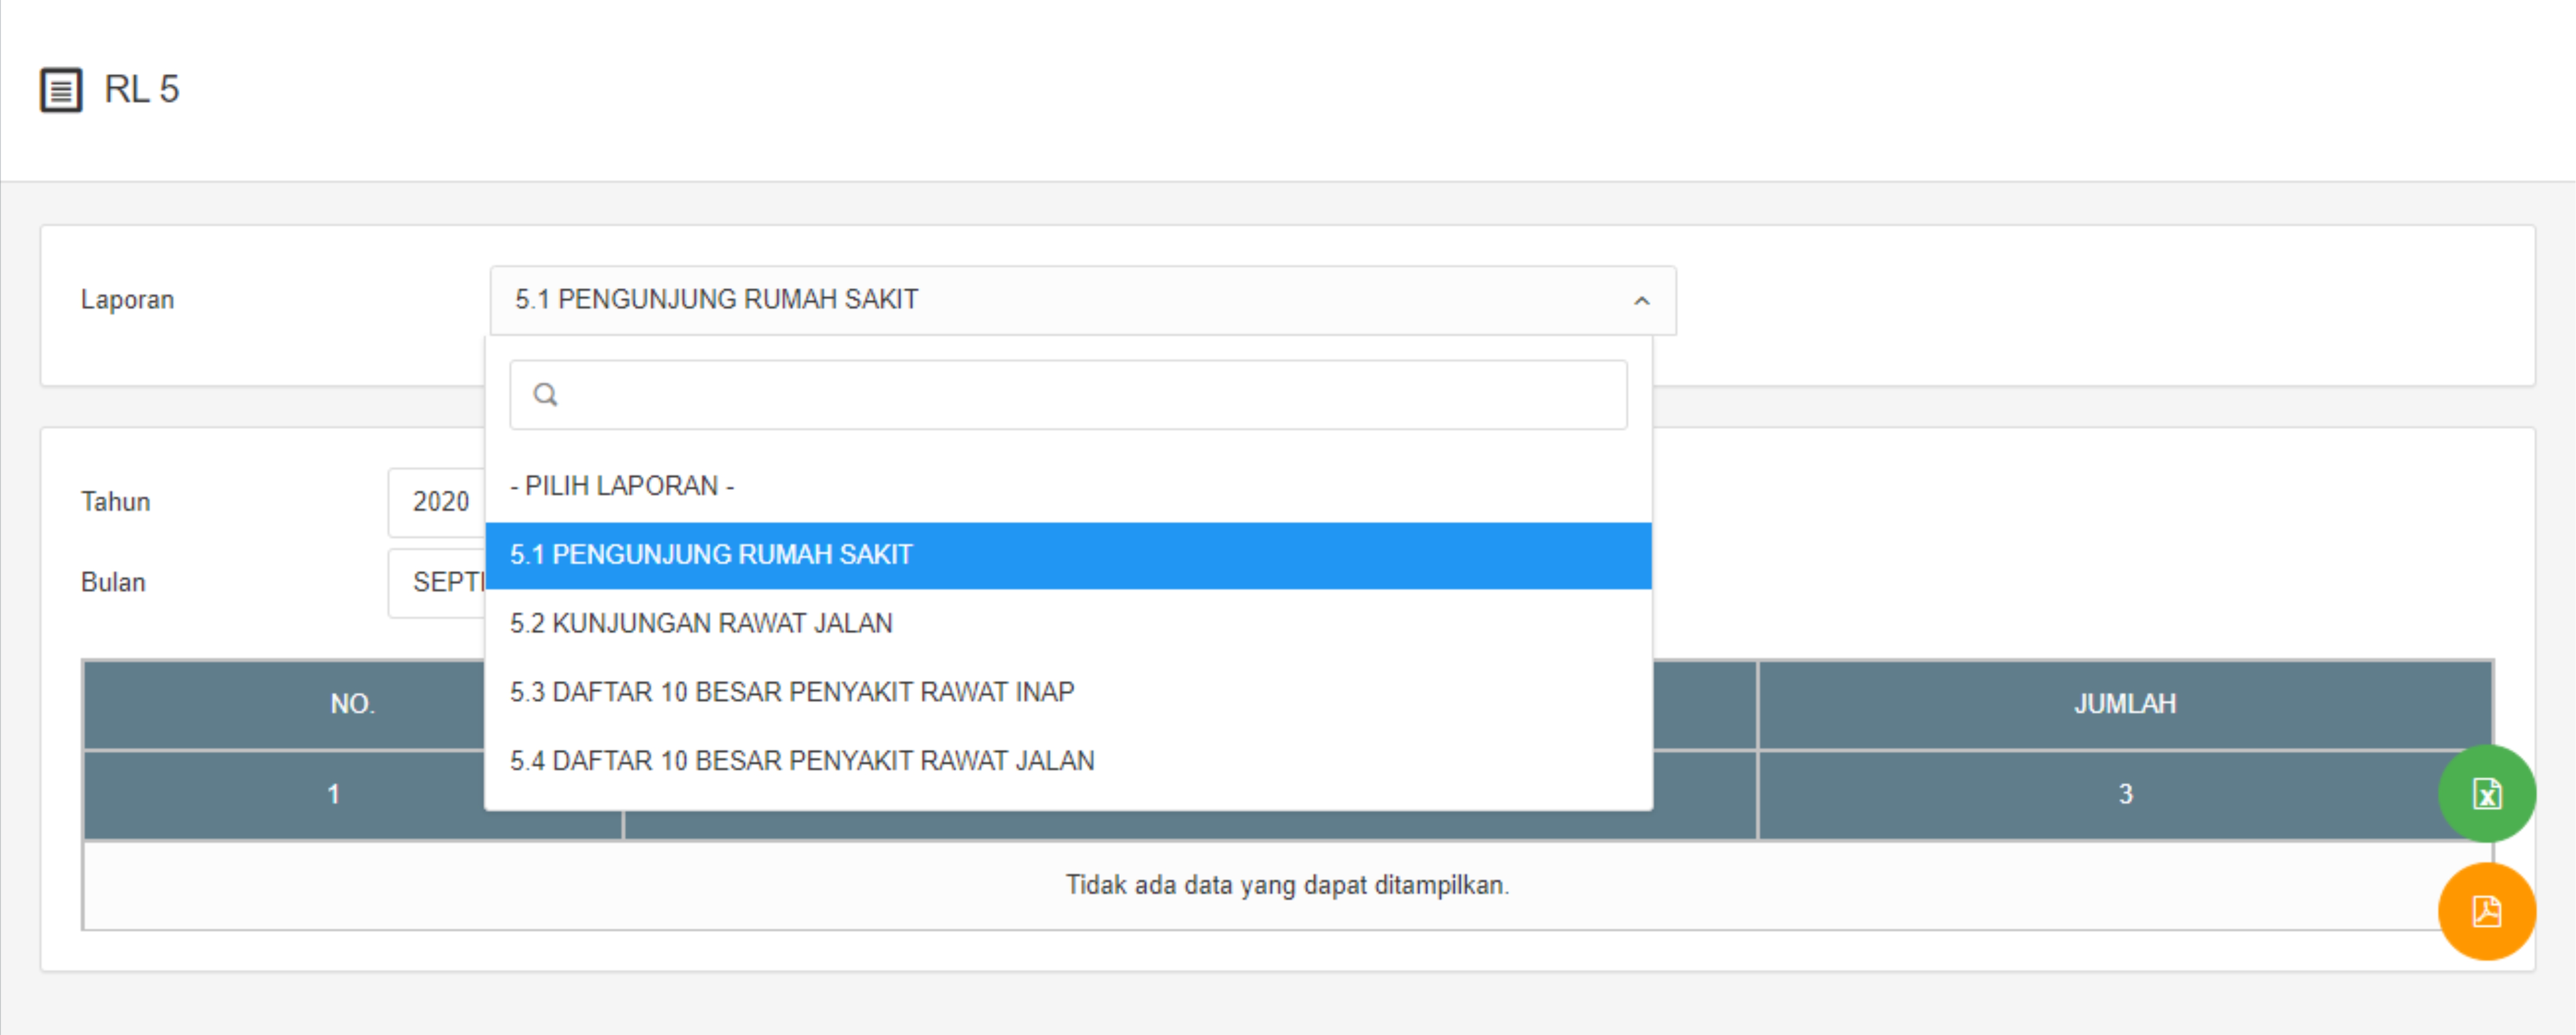The image size is (2576, 1035).
Task: Click the green Excel export icon
Action: point(2486,793)
